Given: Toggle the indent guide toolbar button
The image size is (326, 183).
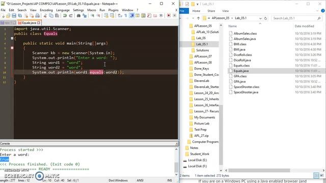Looking at the screenshot, I should (x=132, y=16).
